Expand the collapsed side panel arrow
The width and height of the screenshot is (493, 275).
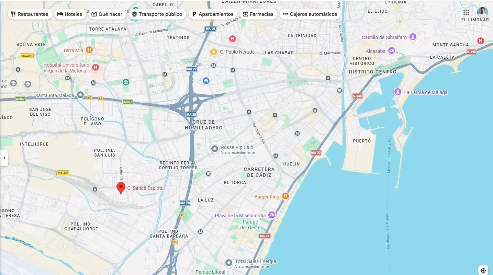(x=4, y=158)
